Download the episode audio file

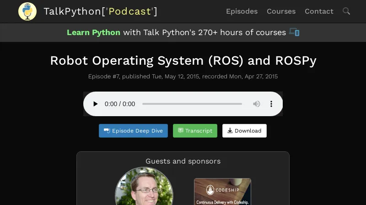click(244, 131)
